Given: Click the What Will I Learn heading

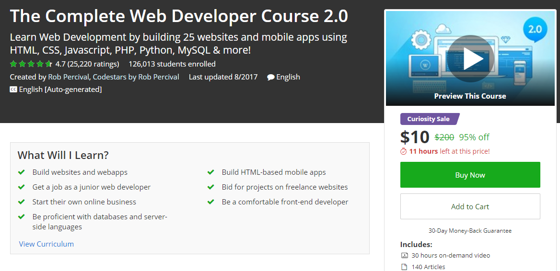Looking at the screenshot, I should (63, 156).
